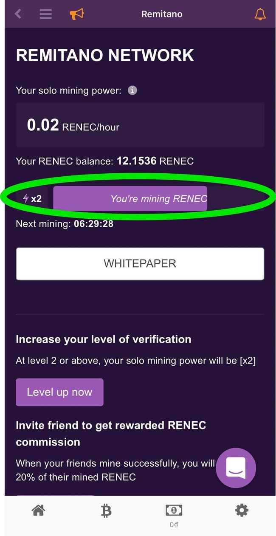Viewport: 276px width, 536px height.
Task: Open the cash wallet tab
Action: pyautogui.click(x=174, y=515)
